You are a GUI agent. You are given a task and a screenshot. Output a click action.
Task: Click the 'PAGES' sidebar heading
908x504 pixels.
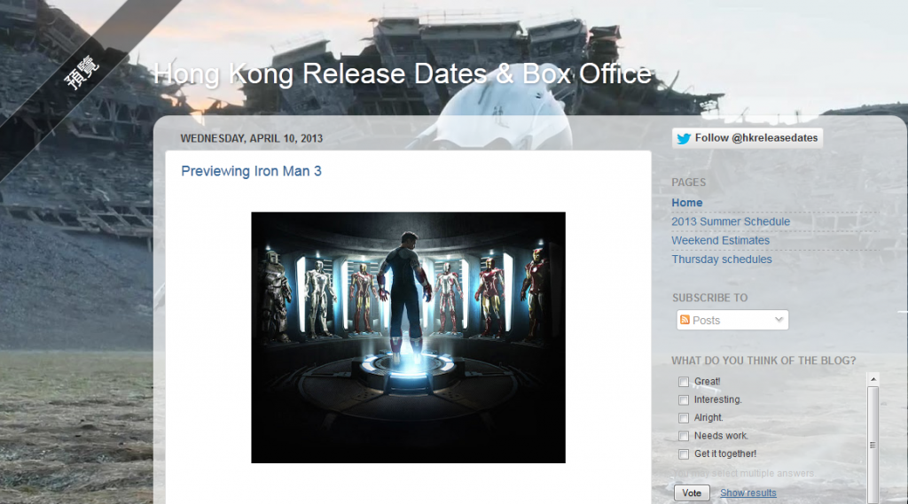[688, 182]
